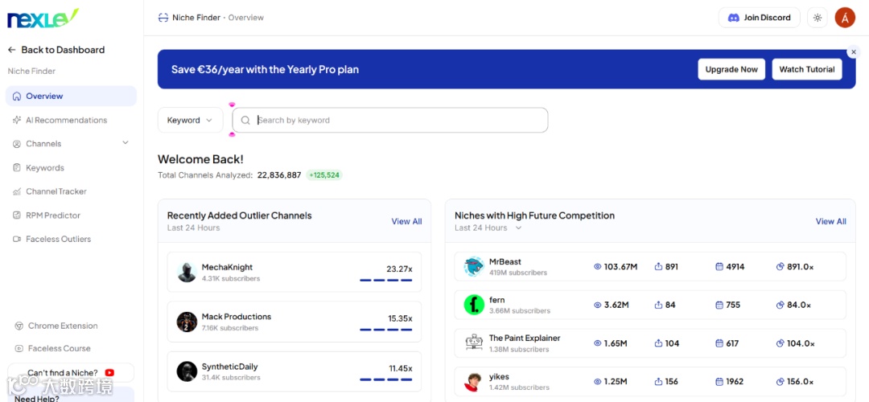The width and height of the screenshot is (869, 402).
Task: Click the Upgrade Now button
Action: pyautogui.click(x=731, y=69)
